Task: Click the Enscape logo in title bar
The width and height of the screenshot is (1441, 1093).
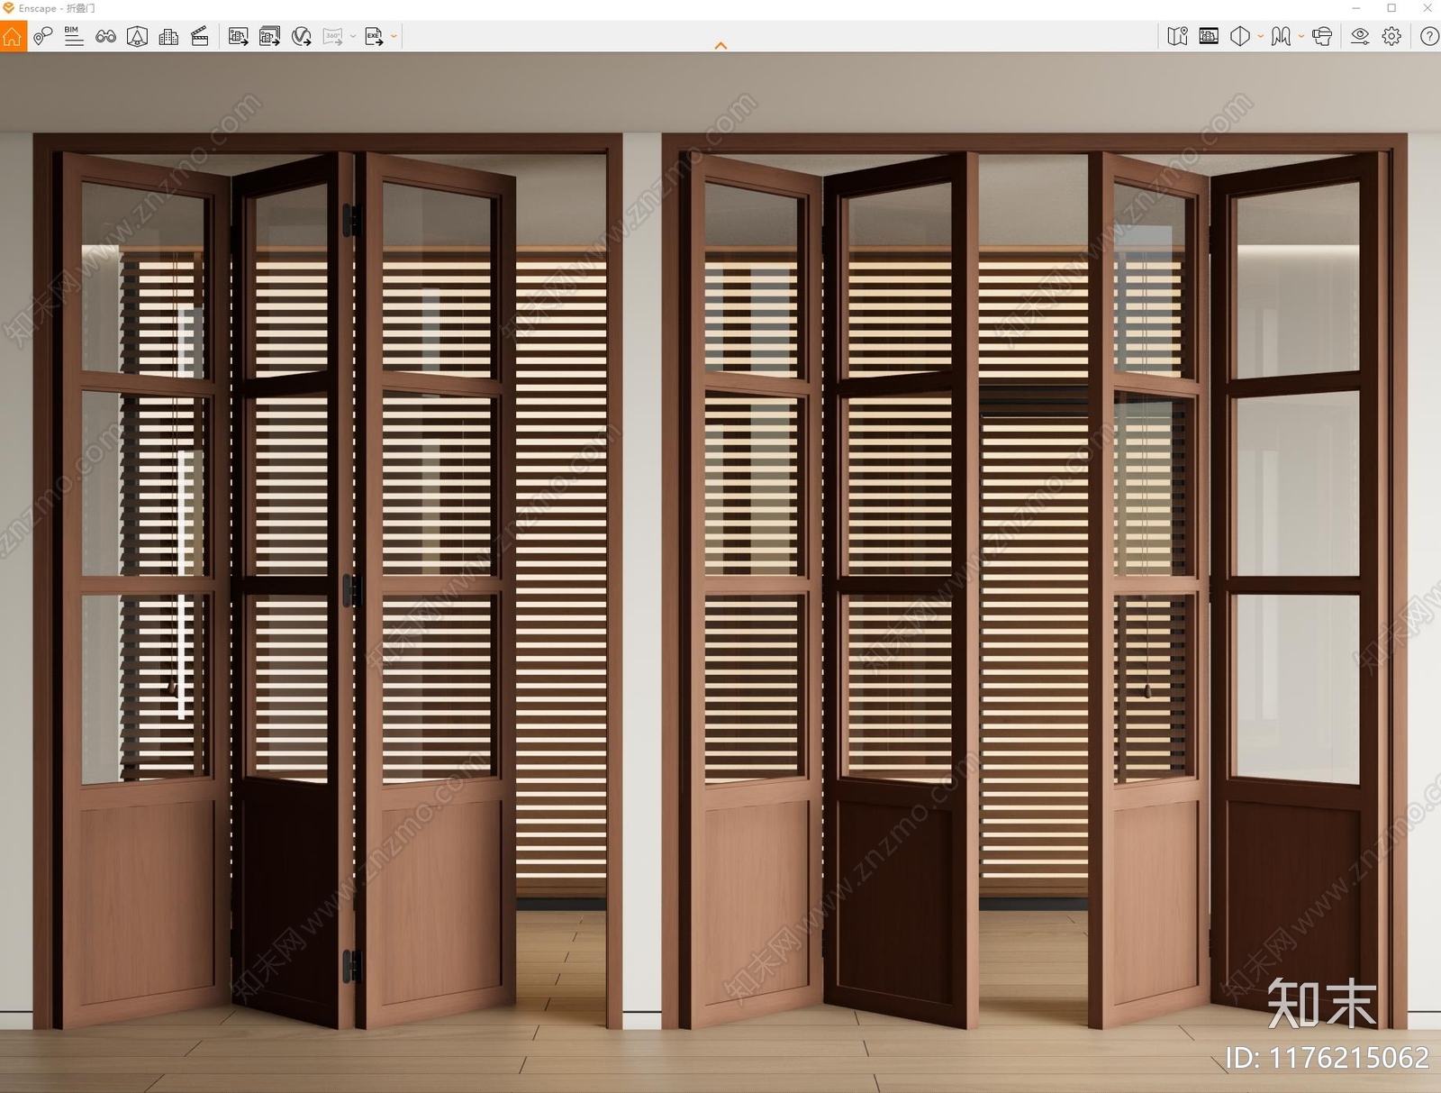Action: [x=8, y=8]
